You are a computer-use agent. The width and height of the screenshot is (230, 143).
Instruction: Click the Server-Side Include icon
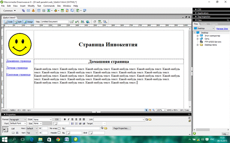pyautogui.click(x=67, y=10)
